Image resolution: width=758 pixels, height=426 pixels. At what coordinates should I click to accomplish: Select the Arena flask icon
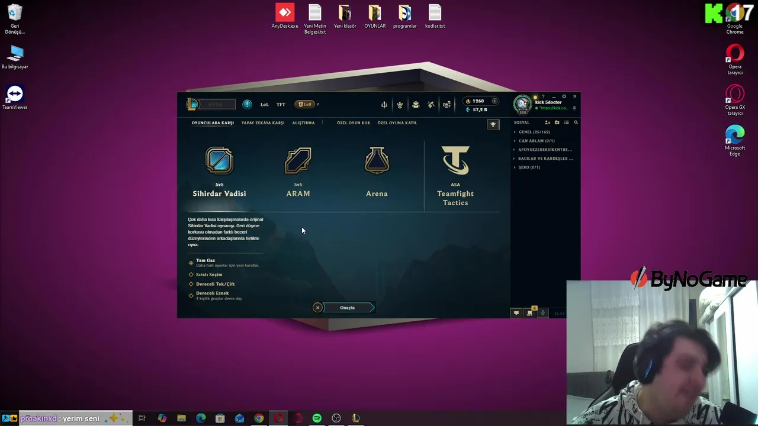click(377, 161)
